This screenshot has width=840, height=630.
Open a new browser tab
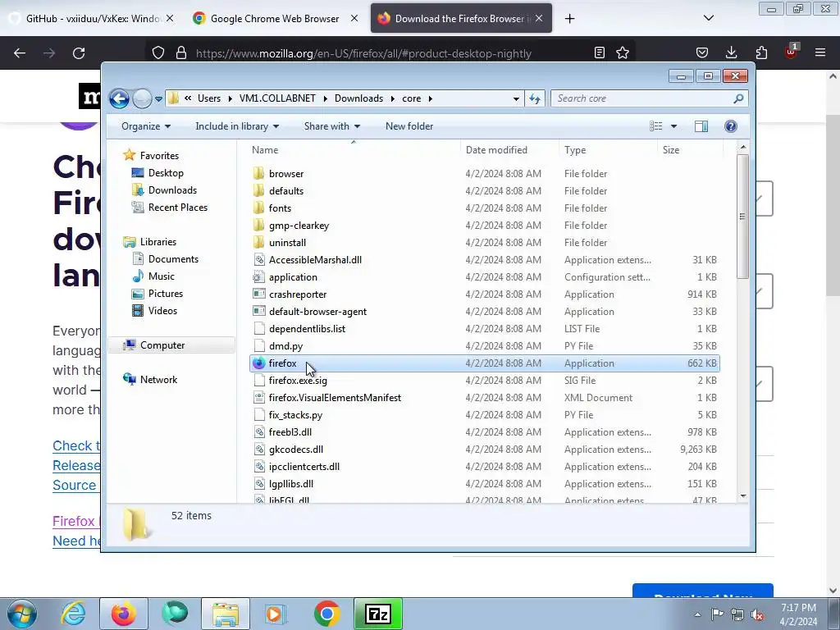point(569,19)
